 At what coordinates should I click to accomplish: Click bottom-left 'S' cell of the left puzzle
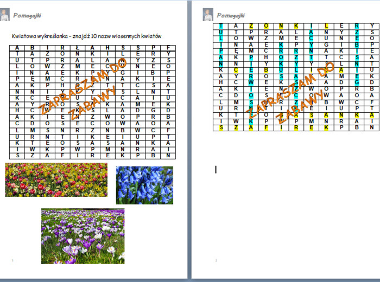point(17,155)
